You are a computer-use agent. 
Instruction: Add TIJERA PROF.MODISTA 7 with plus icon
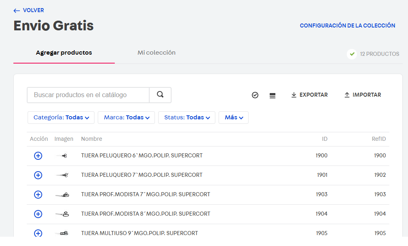pyautogui.click(x=38, y=195)
